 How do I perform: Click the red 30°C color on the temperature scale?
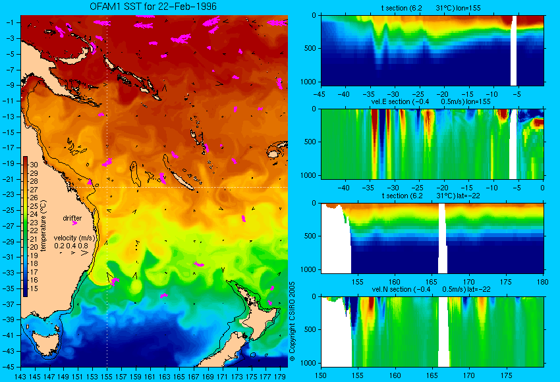(x=25, y=164)
